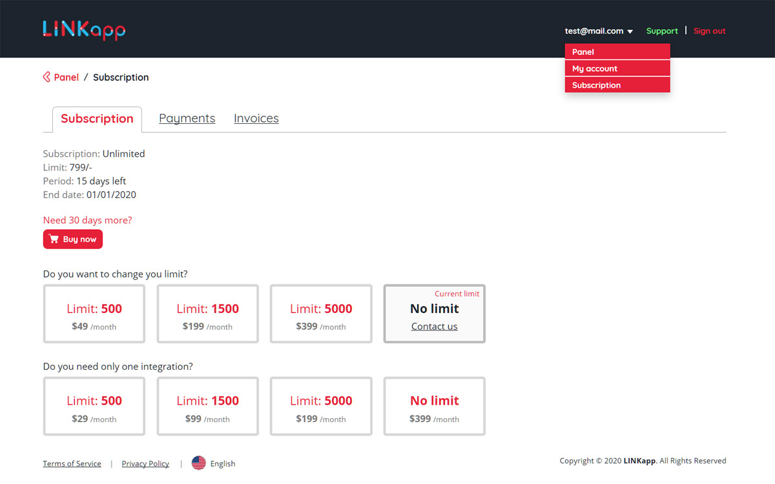Screen dimensions: 775x484
Task: Click the Sign out link
Action: pyautogui.click(x=709, y=31)
